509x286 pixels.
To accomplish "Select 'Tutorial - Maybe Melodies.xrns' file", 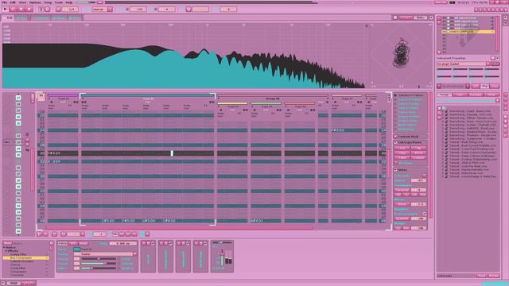I will coord(468,169).
